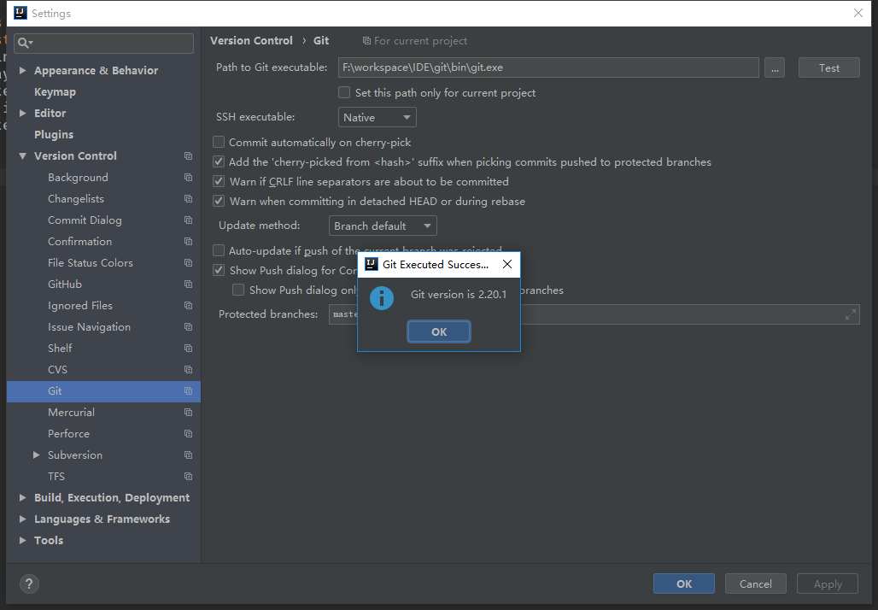Open the SSH executable Native dropdown

pos(377,118)
